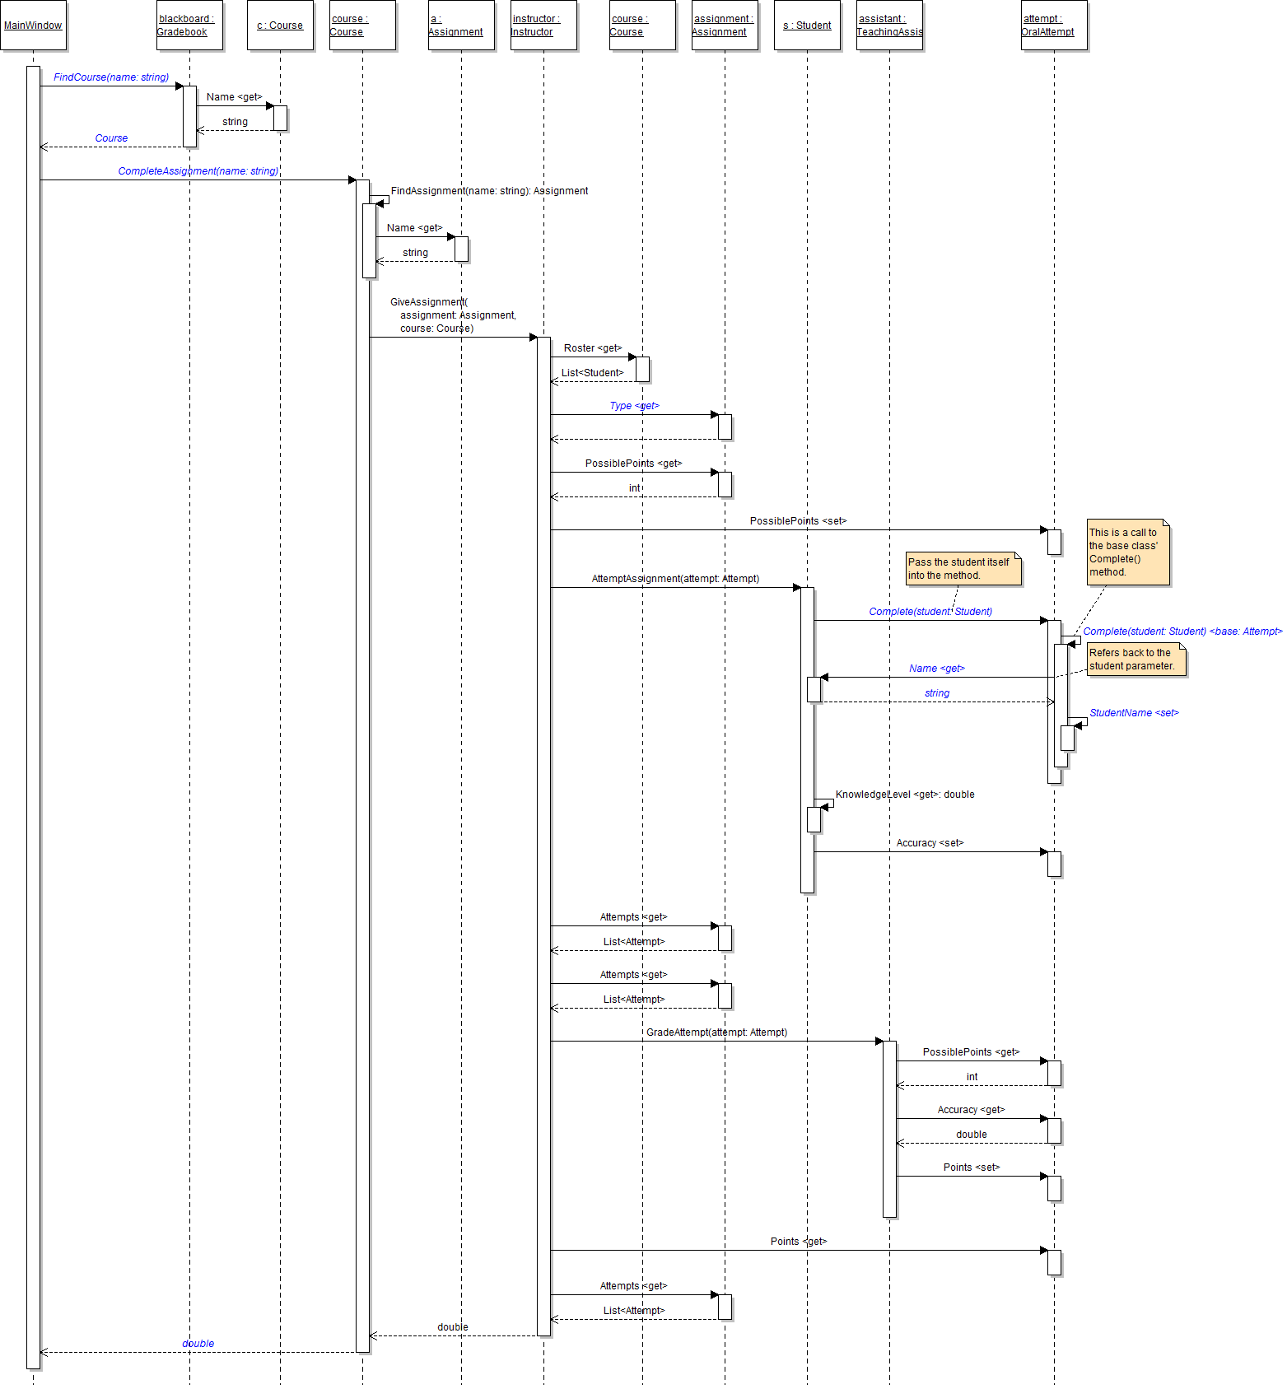Select the Roster <get> message label
1287x1389 pixels.
click(593, 348)
